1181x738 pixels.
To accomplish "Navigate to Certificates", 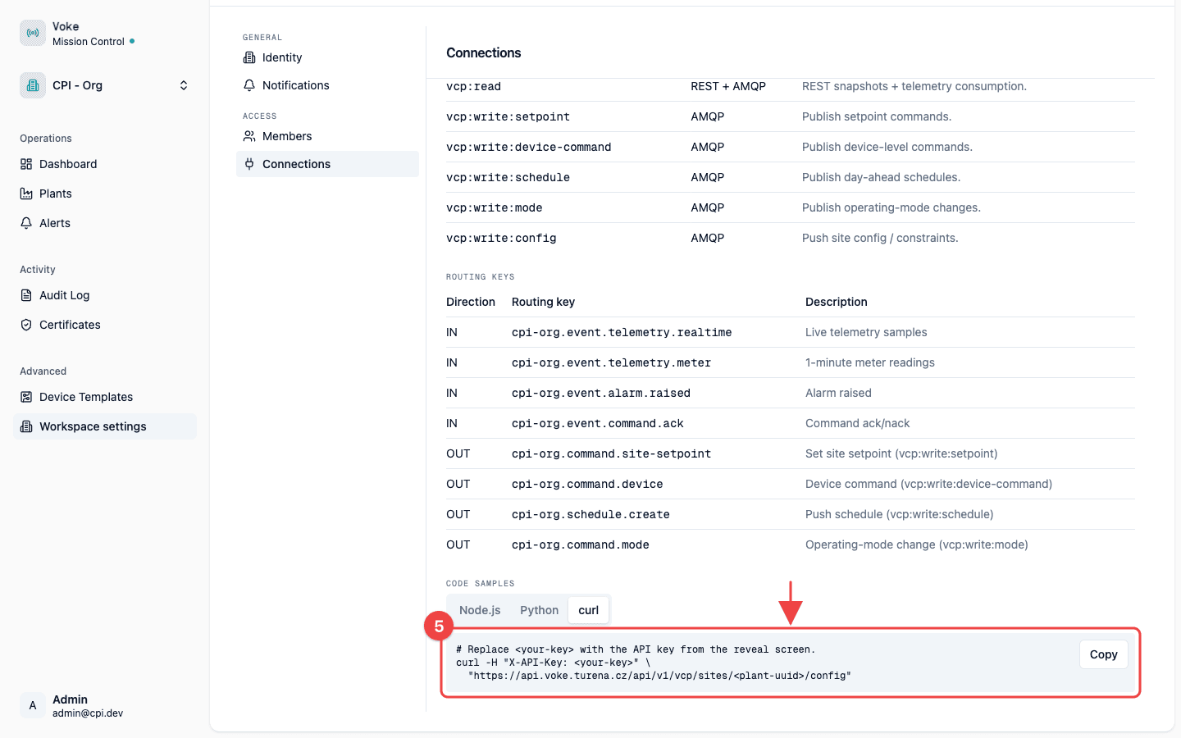I will 105,325.
